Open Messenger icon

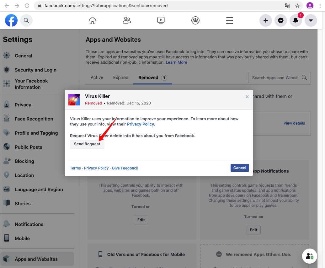point(281,20)
